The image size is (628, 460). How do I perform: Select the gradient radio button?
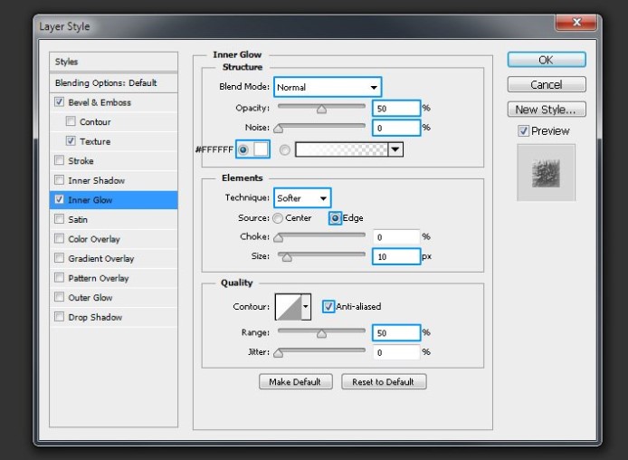pos(284,150)
